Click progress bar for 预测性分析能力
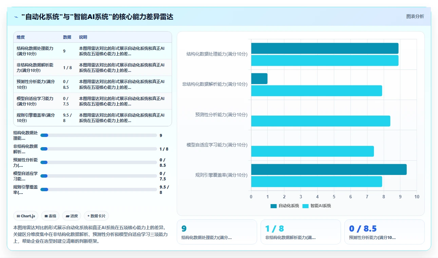Screen dimensions: 438x258 tap(99, 162)
